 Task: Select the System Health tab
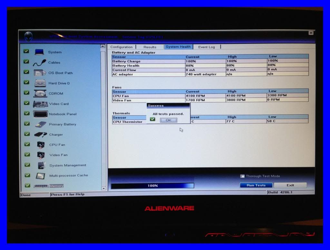tap(178, 47)
